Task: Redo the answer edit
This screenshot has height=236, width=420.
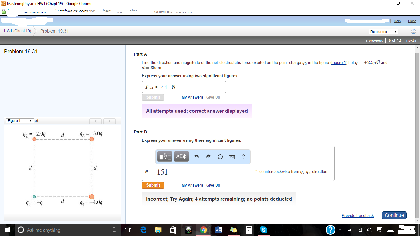Action: (208, 157)
